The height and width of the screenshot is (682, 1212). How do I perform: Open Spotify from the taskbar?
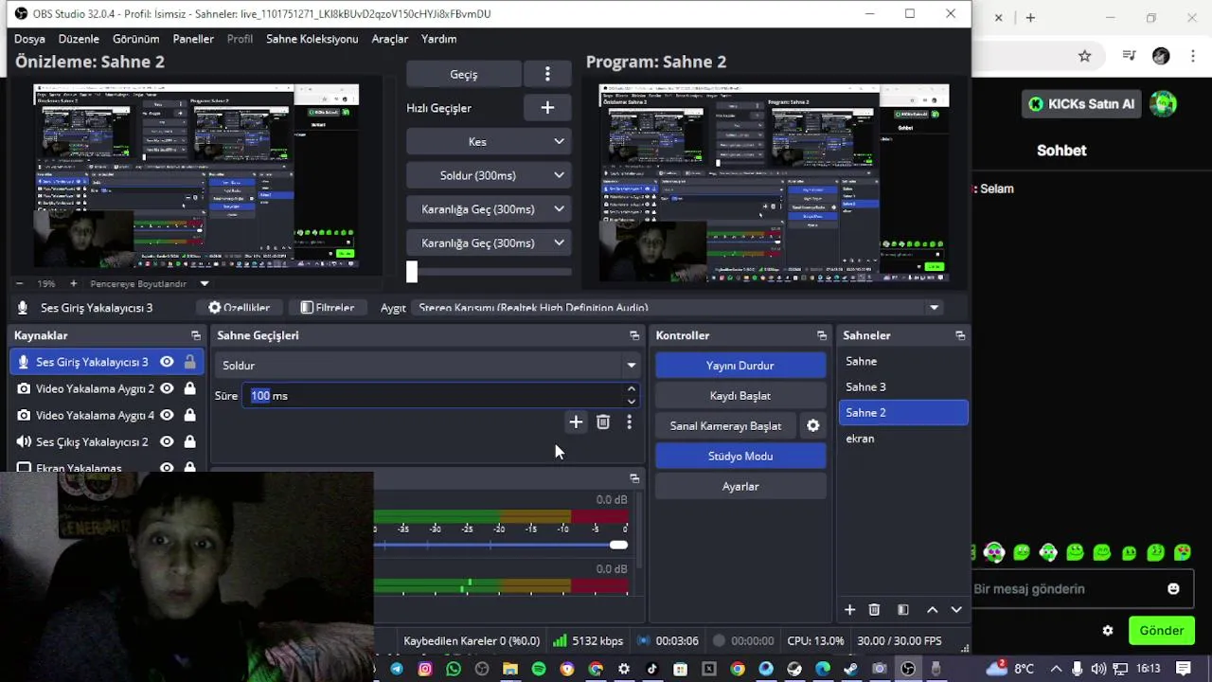539,669
